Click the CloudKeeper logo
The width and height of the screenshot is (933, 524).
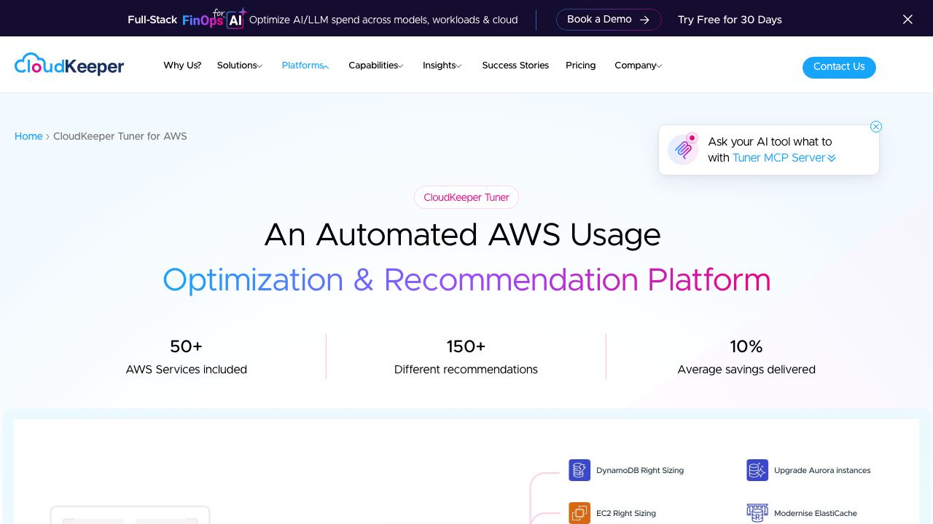[69, 65]
